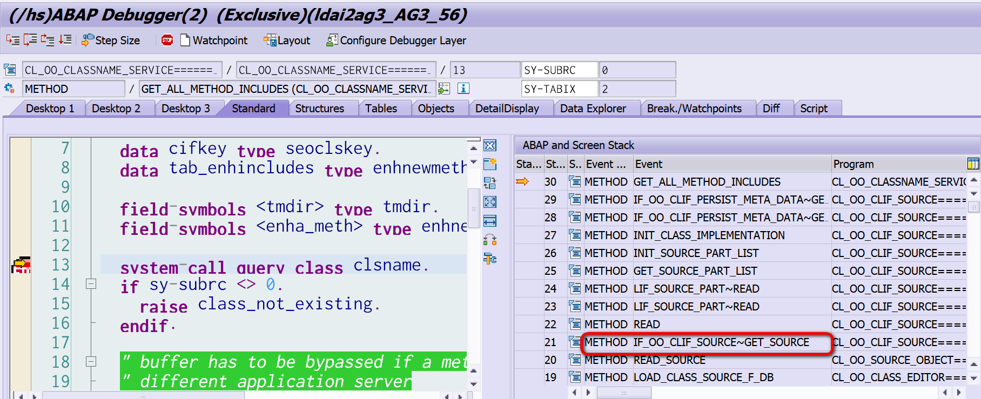
Task: Click the program include icon beside CL_OO_CLASSNAME_SERVICE field
Action: coord(10,70)
